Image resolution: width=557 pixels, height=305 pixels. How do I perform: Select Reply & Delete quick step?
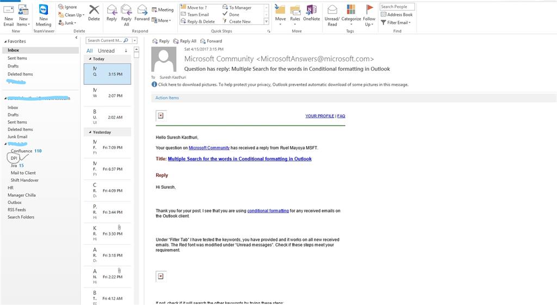pos(197,22)
